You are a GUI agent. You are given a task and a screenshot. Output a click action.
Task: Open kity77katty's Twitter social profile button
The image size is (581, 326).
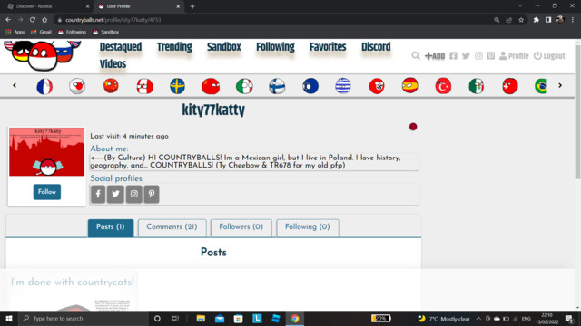tap(115, 194)
